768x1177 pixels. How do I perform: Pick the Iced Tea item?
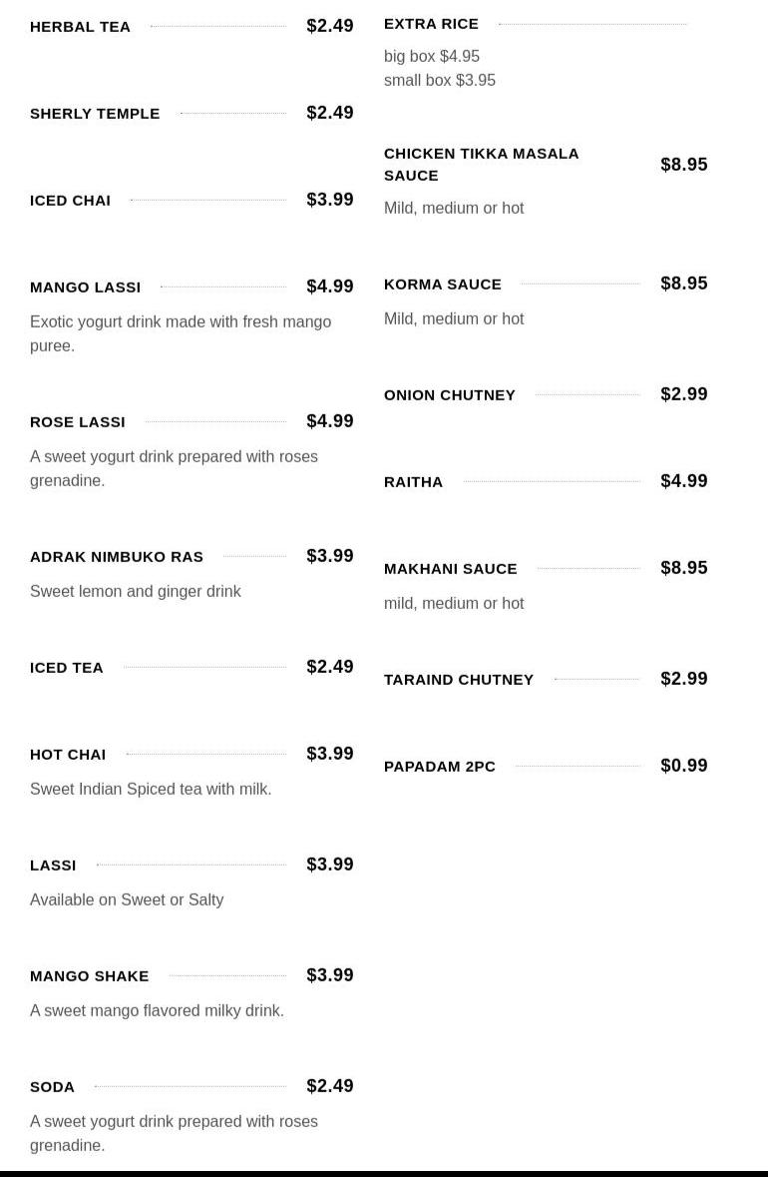coord(67,668)
